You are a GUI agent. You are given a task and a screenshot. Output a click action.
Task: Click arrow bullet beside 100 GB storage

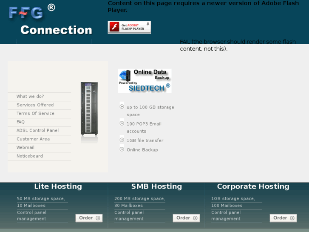[x=122, y=106]
